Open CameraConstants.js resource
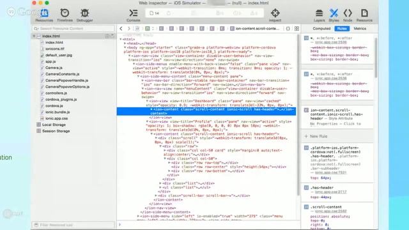The image size is (409, 230). pyautogui.click(x=62, y=74)
